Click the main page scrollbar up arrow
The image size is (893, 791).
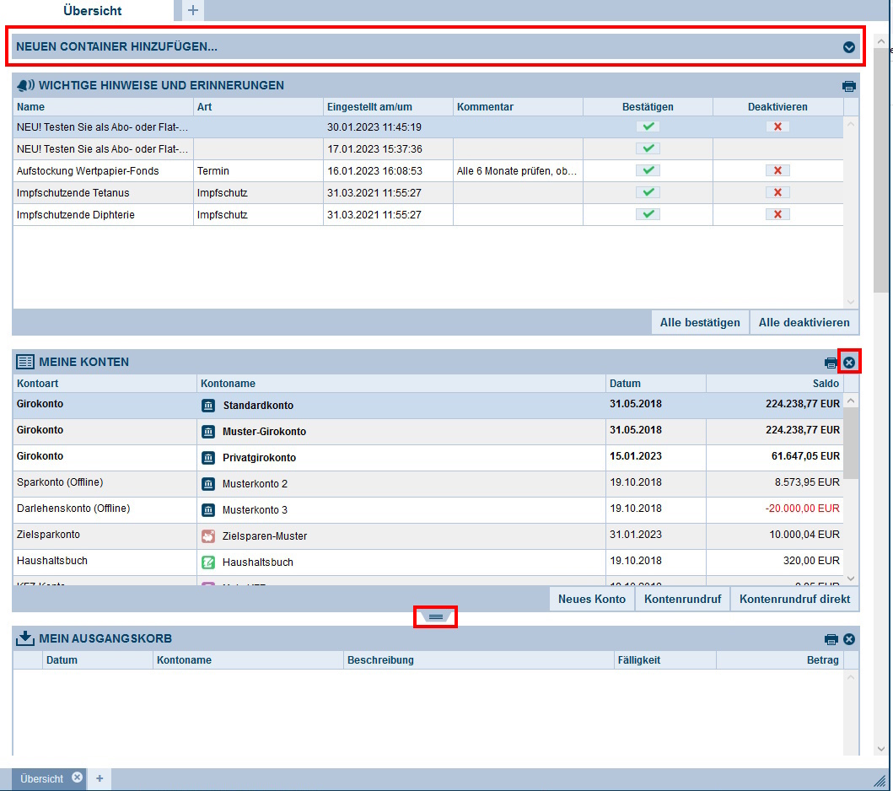(x=881, y=41)
